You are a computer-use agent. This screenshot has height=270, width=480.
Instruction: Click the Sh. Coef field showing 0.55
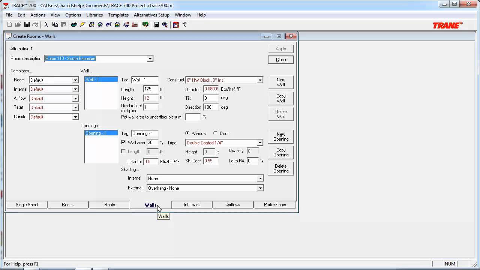pyautogui.click(x=211, y=161)
